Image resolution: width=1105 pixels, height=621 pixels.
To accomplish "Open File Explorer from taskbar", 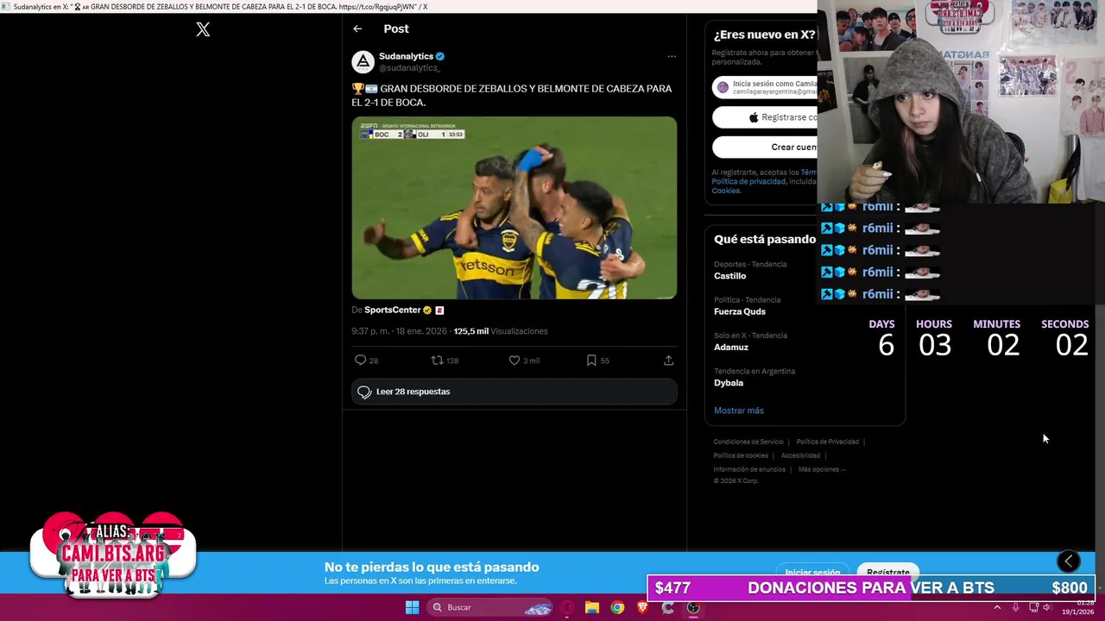I will 592,607.
